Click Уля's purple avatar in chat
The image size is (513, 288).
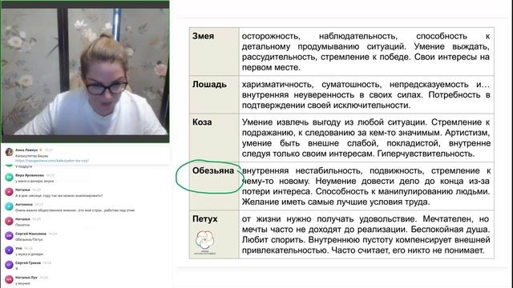click(9, 250)
